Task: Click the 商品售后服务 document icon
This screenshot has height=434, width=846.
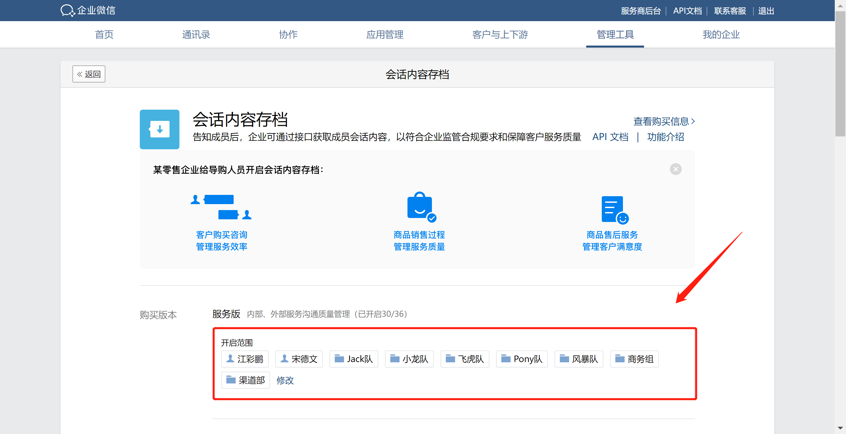Action: pos(615,210)
